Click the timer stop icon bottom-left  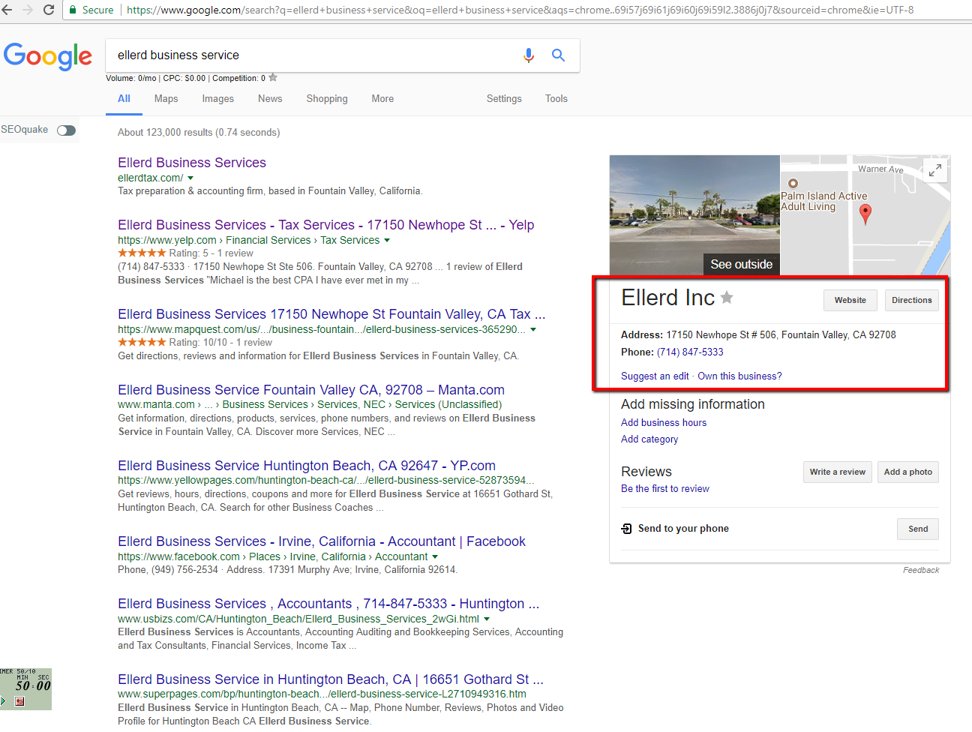coord(19,701)
